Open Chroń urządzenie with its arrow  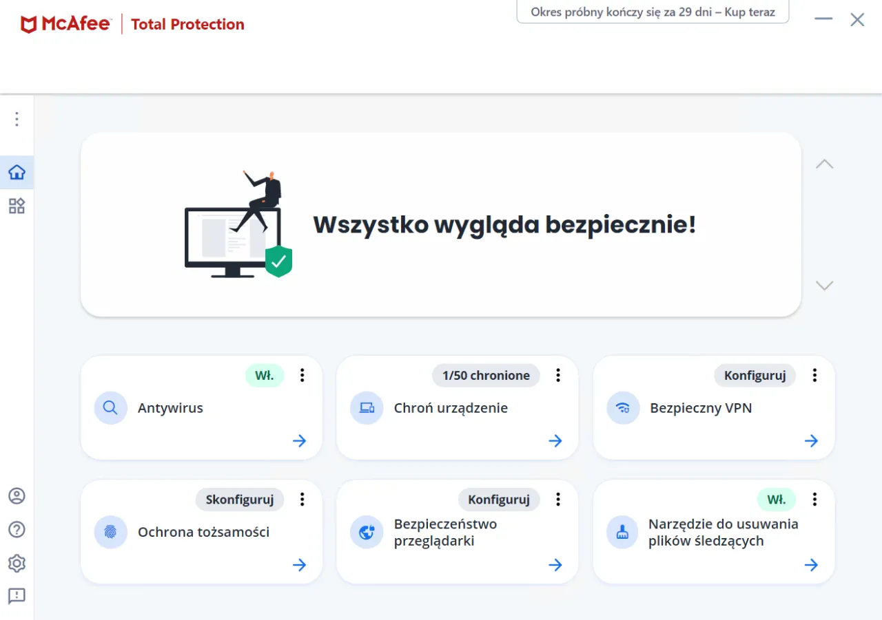click(555, 441)
